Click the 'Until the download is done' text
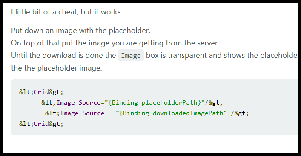This screenshot has width=301, height=156. 63,55
